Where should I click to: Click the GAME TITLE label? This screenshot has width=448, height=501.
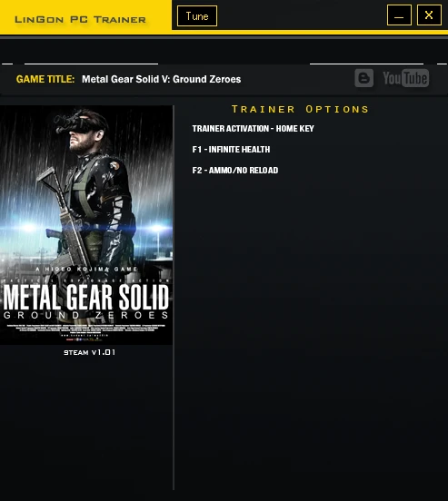point(45,79)
